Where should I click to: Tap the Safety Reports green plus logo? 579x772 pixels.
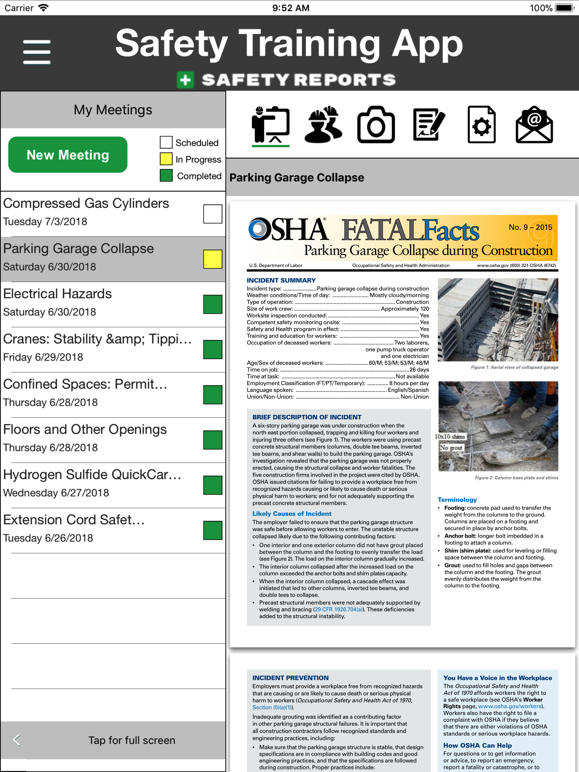point(185,80)
